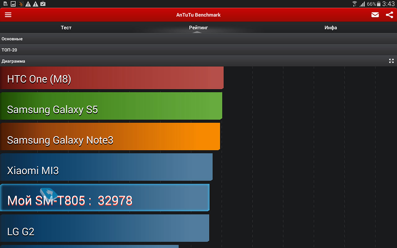Viewport: 397px width, 248px height.
Task: Select the Samsung Galaxy Note3 bar
Action: (x=110, y=136)
